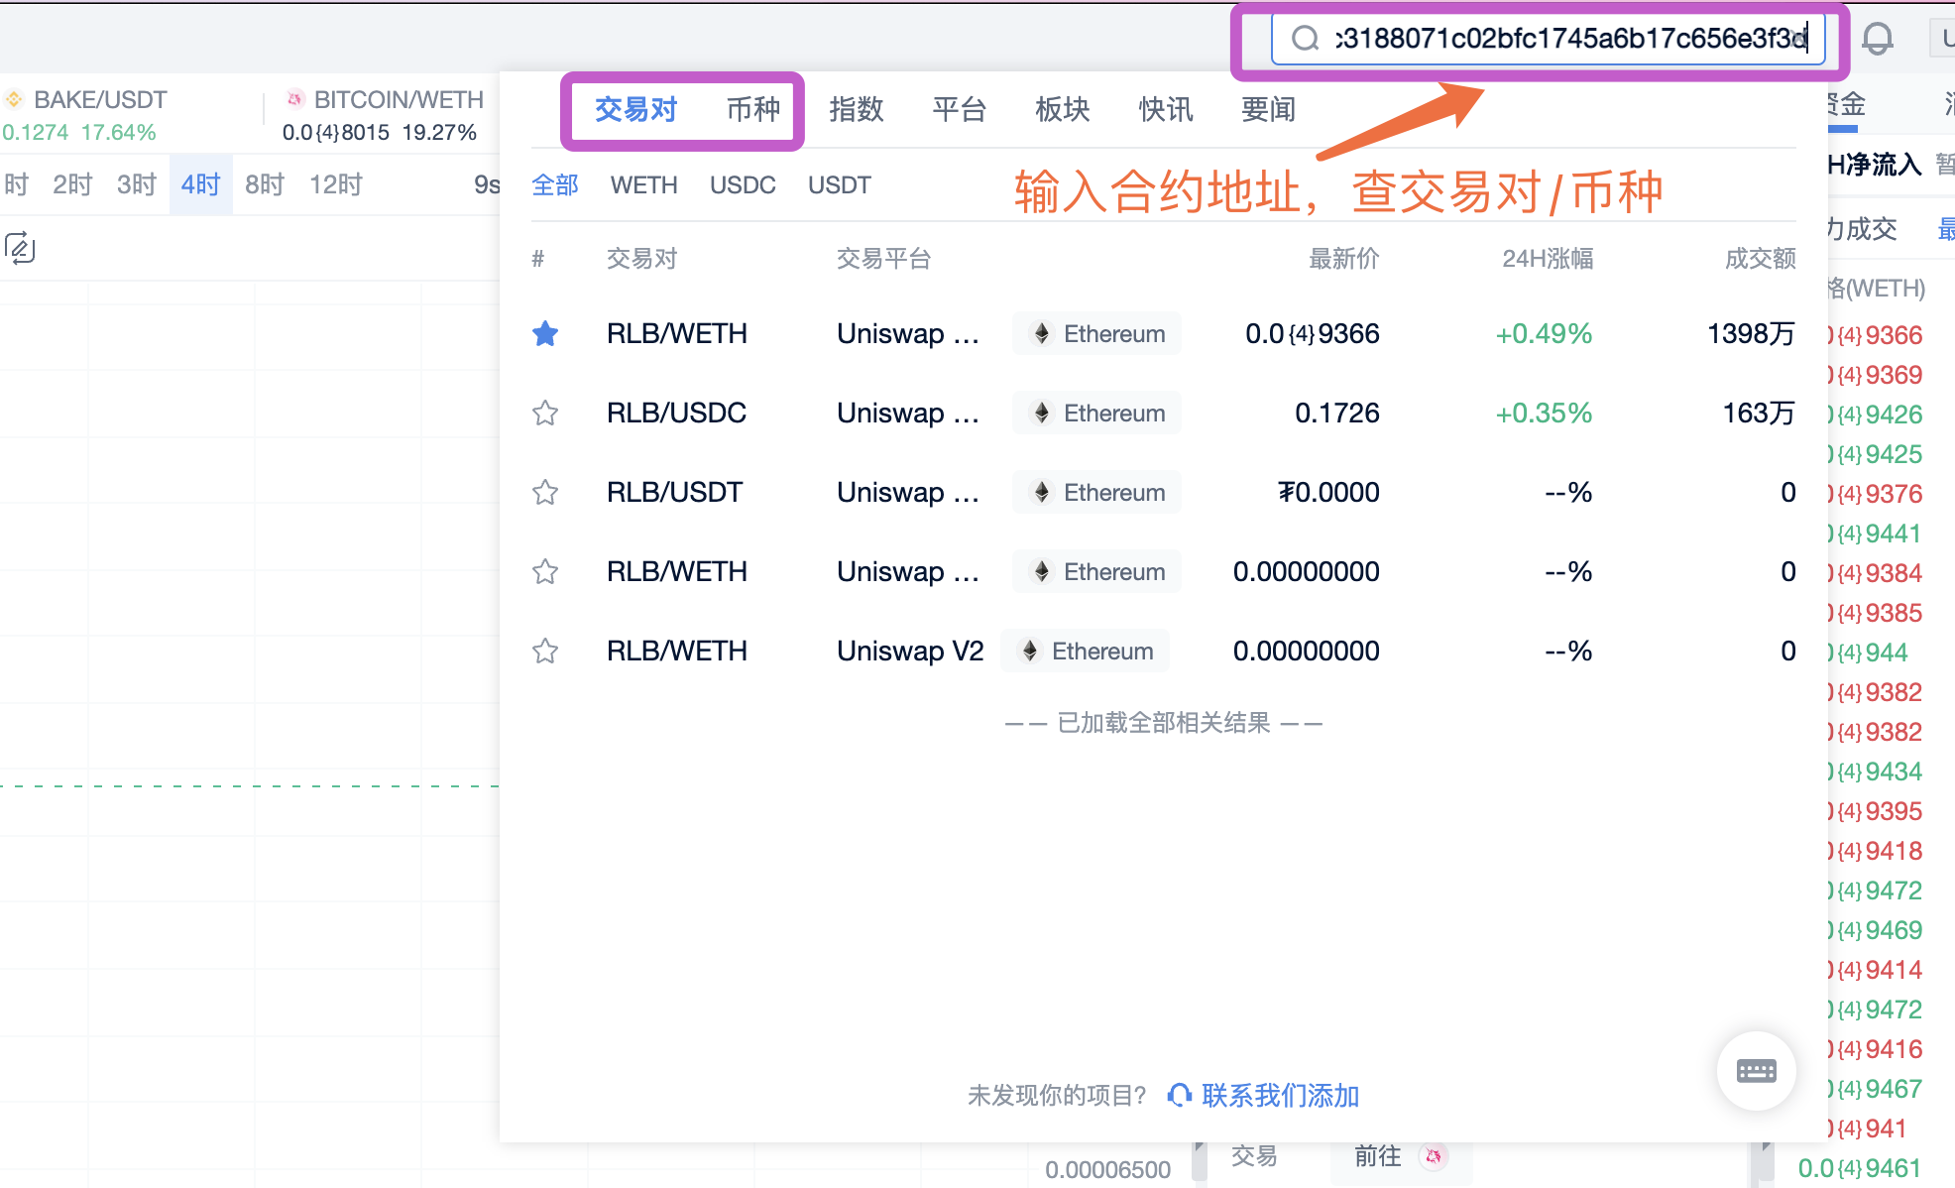Sort by 成交额 column header
The height and width of the screenshot is (1188, 1955).
point(1761,259)
